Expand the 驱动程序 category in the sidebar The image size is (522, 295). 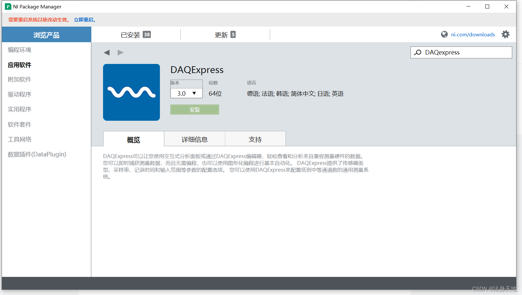coord(19,94)
